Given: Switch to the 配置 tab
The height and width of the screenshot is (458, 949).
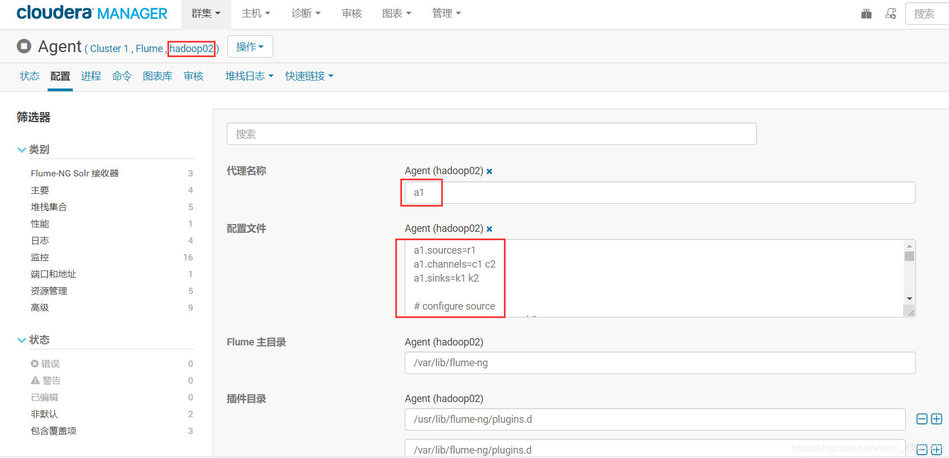Looking at the screenshot, I should click(x=60, y=76).
